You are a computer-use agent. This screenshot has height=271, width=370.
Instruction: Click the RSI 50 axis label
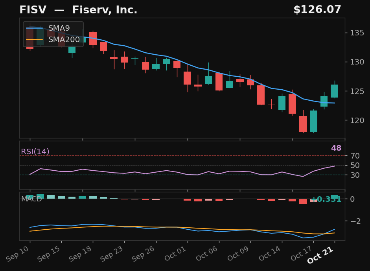[355, 165]
